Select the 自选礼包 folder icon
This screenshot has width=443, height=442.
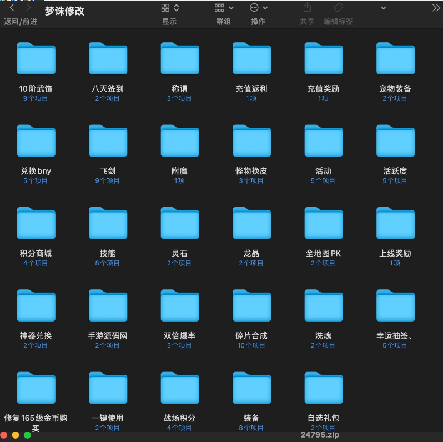[x=323, y=388]
